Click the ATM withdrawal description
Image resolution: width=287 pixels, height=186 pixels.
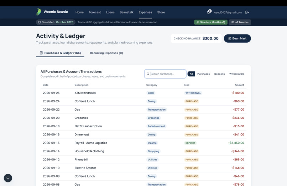pyautogui.click(x=85, y=93)
